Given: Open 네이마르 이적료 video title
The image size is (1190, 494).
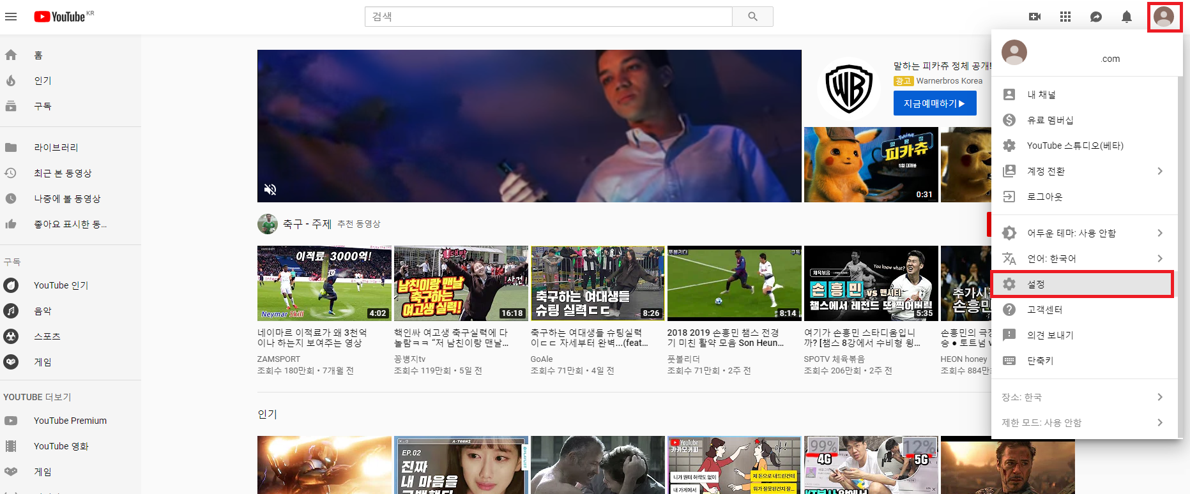Looking at the screenshot, I should [312, 338].
